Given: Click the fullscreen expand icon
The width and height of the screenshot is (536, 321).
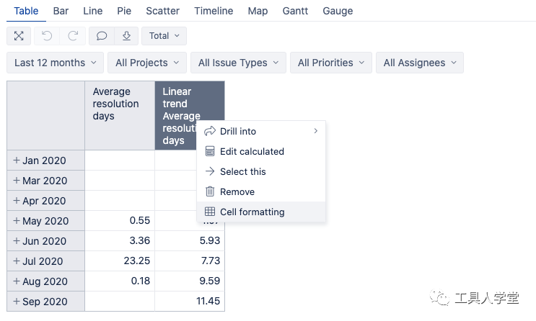Looking at the screenshot, I should coord(19,36).
